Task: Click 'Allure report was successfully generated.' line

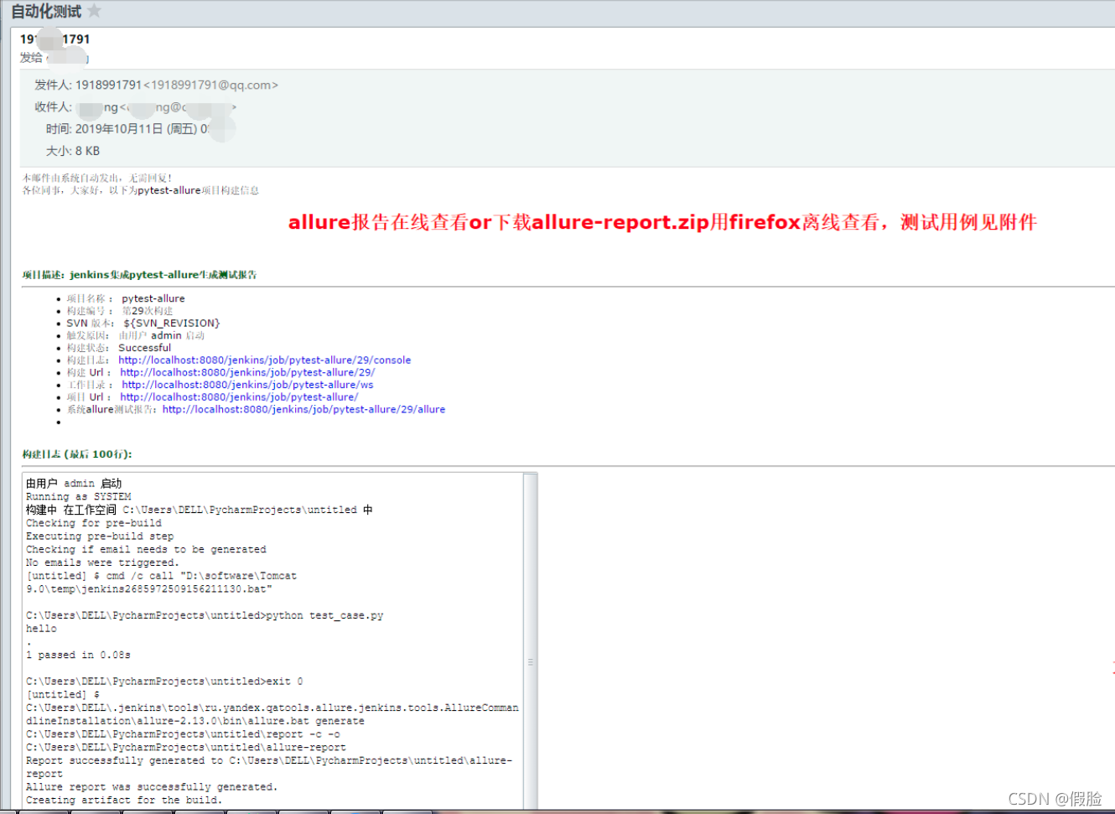Action: (x=152, y=787)
